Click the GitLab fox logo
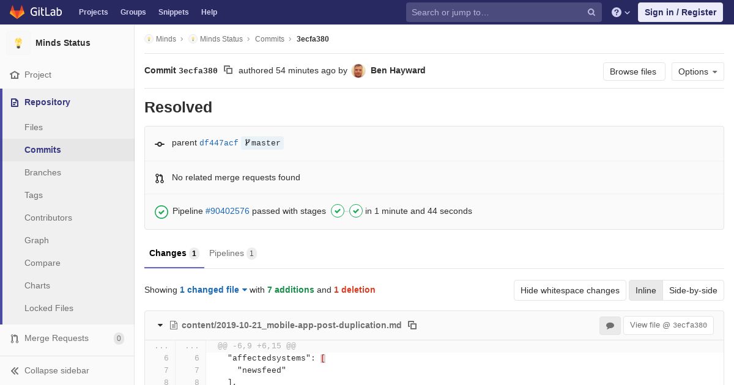Viewport: 734px width, 385px height. pos(17,12)
